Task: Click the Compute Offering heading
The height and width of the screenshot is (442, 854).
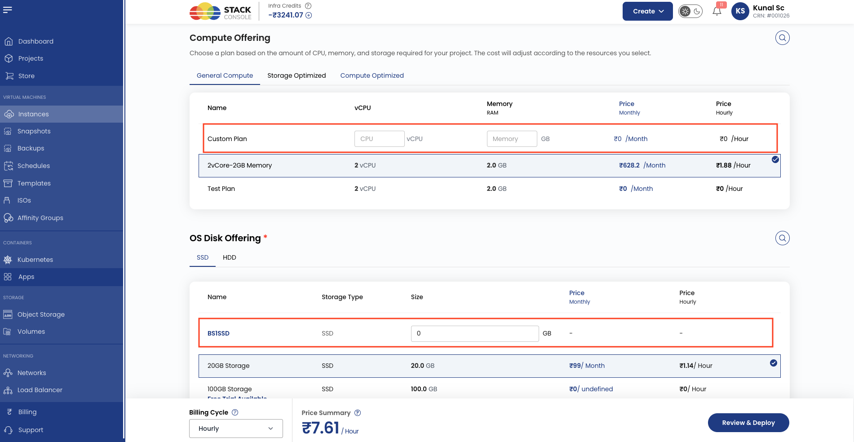Action: (x=230, y=38)
